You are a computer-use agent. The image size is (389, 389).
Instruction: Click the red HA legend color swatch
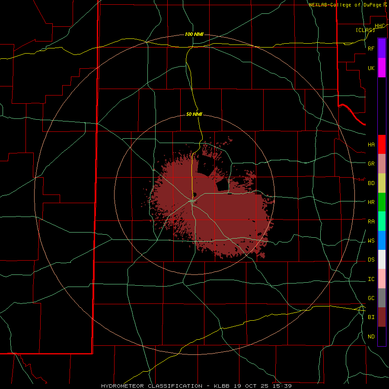coord(382,144)
